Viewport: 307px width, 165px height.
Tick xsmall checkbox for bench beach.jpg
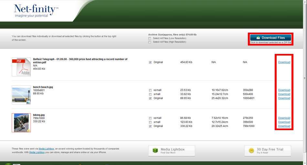pyautogui.click(x=150, y=90)
